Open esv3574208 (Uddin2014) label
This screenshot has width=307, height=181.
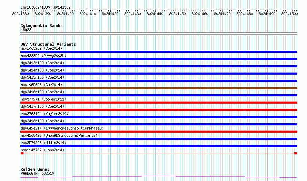pos(43,143)
